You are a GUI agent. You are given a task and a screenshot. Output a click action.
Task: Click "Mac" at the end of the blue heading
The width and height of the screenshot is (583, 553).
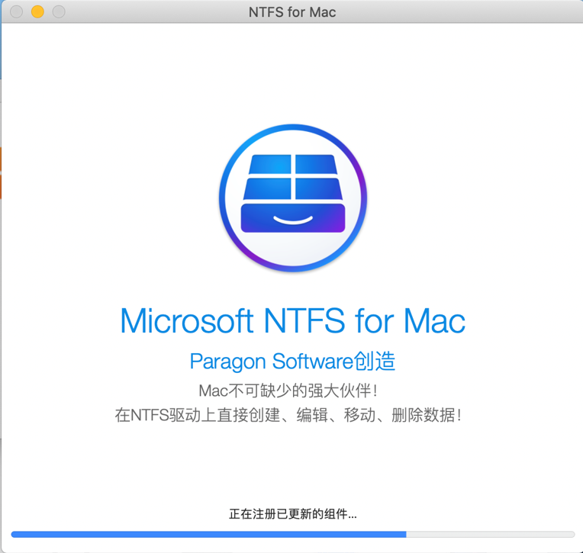pyautogui.click(x=434, y=321)
